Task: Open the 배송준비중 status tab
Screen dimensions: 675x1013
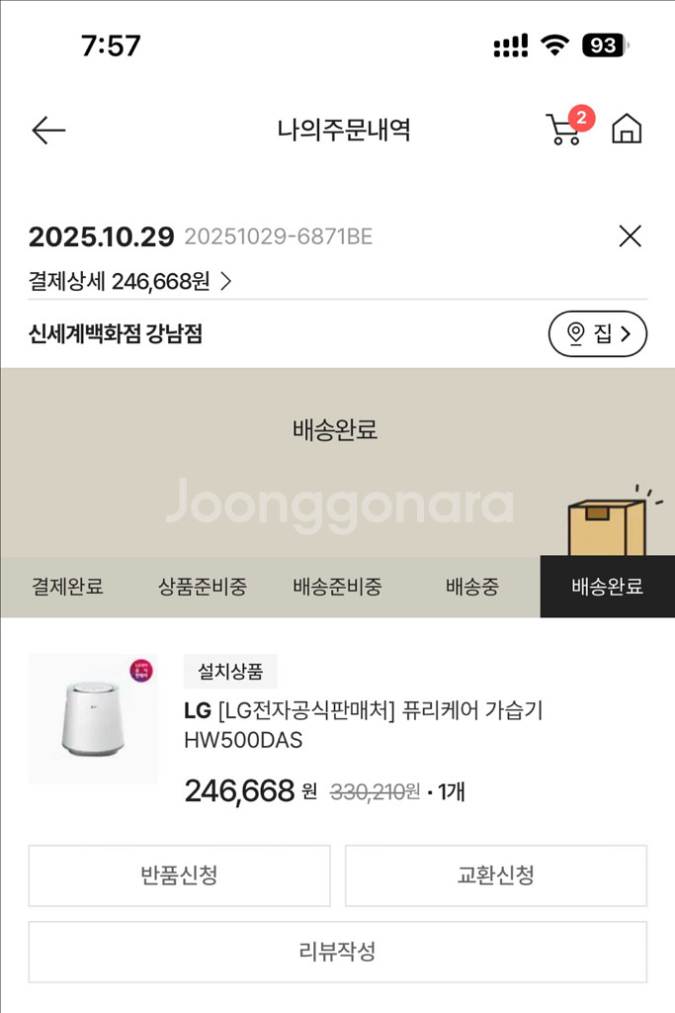Action: [337, 587]
